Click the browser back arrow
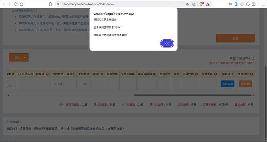 4,4
